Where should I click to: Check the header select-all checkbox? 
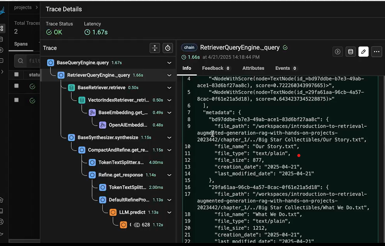pyautogui.click(x=17, y=75)
